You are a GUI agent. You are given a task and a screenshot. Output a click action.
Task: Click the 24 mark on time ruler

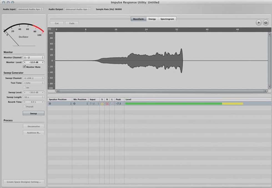pos(146,30)
